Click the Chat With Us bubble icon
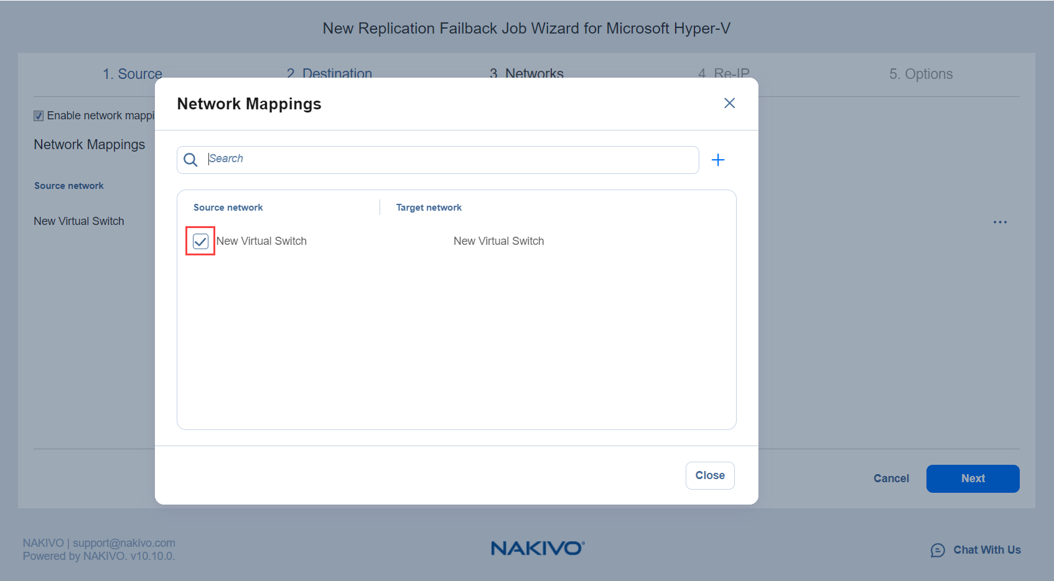The width and height of the screenshot is (1054, 581). click(x=937, y=550)
